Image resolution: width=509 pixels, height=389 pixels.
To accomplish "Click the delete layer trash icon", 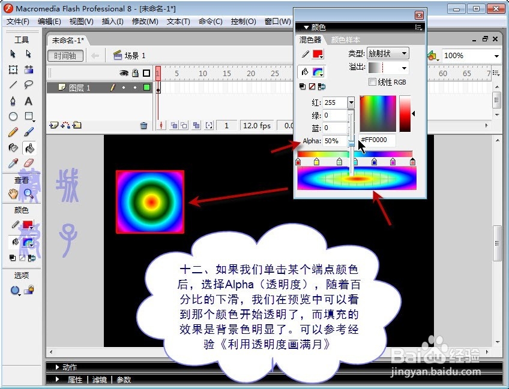I will click(143, 125).
